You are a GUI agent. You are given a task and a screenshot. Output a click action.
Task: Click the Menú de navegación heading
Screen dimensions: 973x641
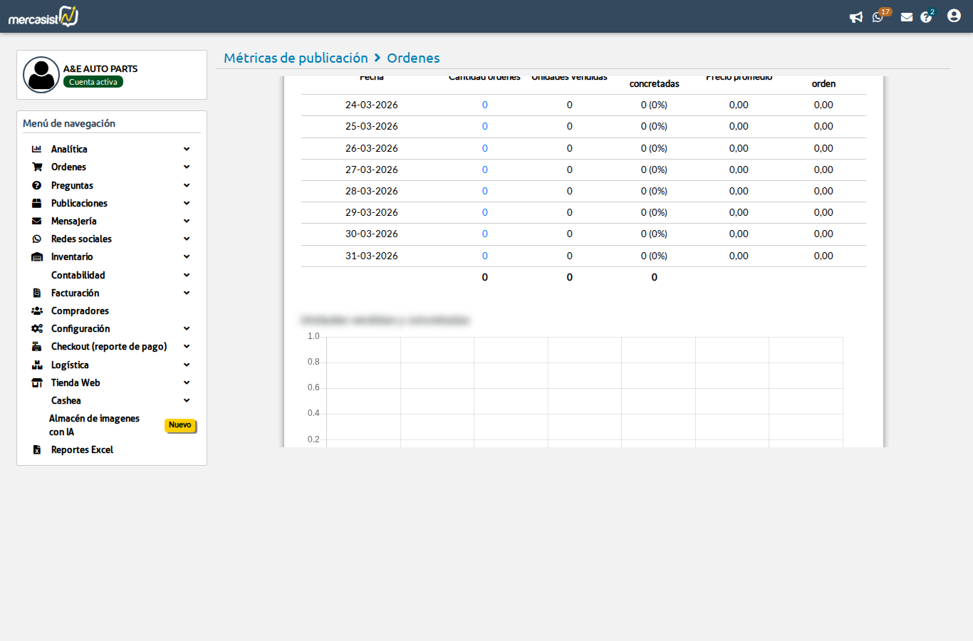(69, 123)
